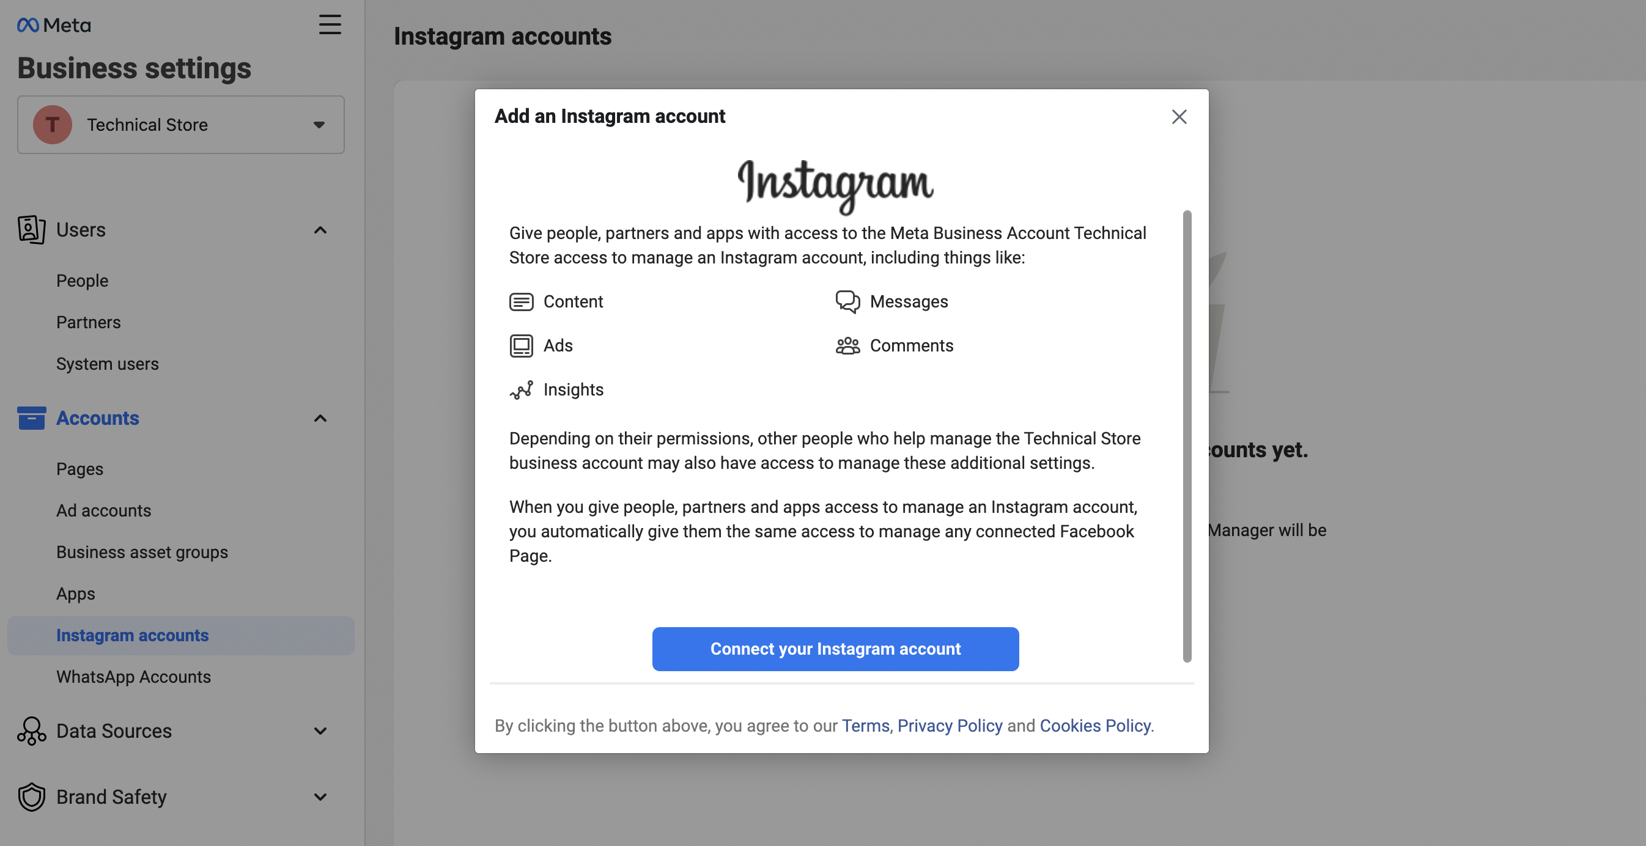The width and height of the screenshot is (1646, 846).
Task: Click the Messages icon
Action: [x=847, y=302]
